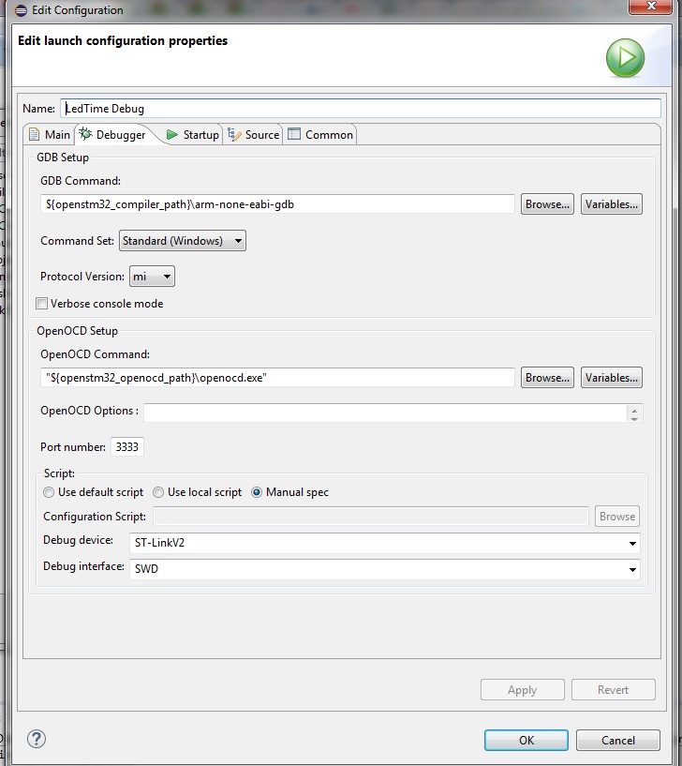Click the up arrow in OpenOCD Options

[635, 410]
